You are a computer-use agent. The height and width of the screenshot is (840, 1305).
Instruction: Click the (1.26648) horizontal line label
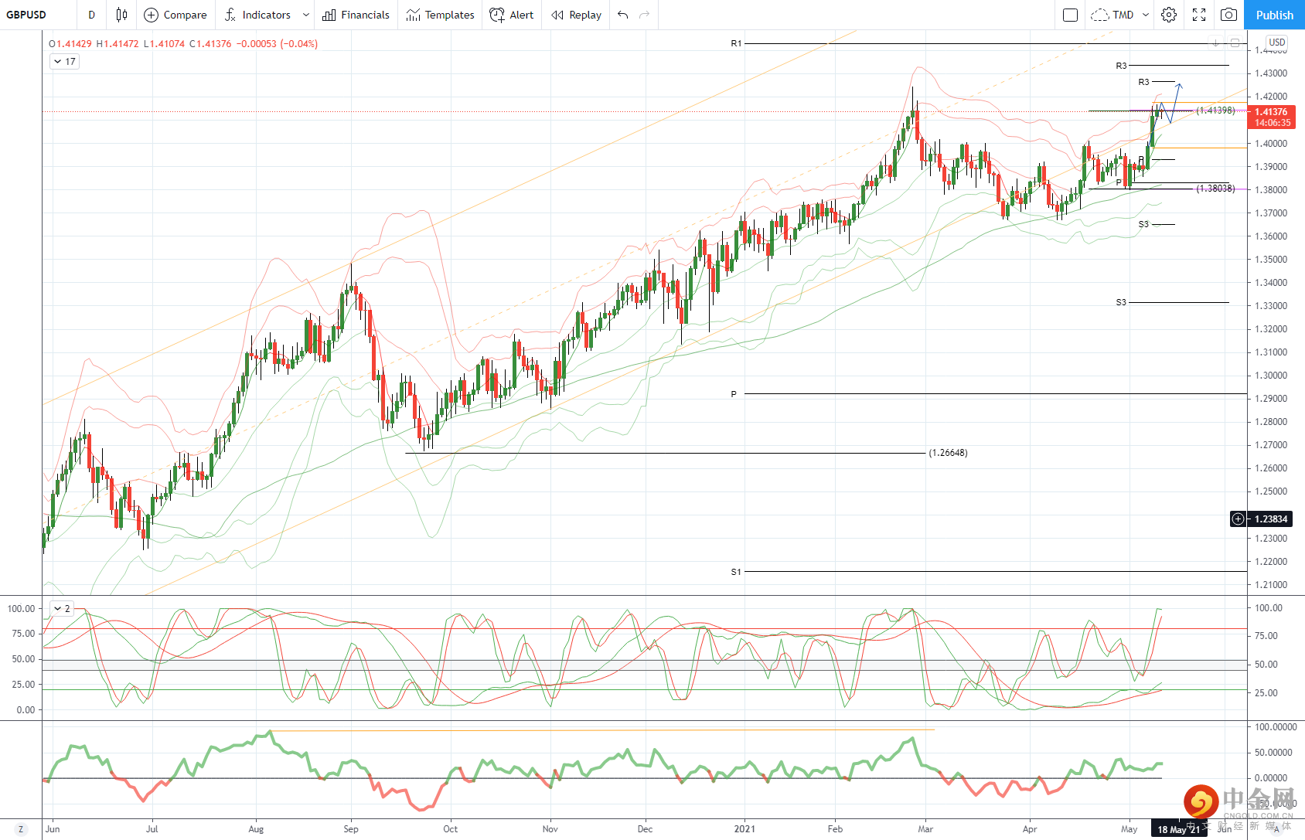948,453
